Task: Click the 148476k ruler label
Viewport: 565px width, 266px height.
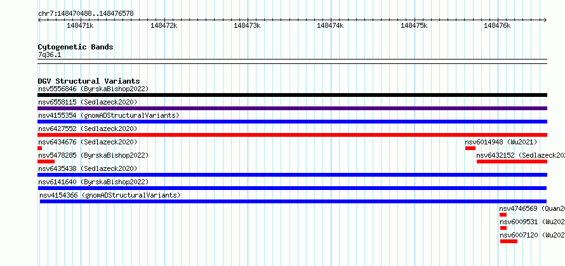Action: tap(497, 25)
